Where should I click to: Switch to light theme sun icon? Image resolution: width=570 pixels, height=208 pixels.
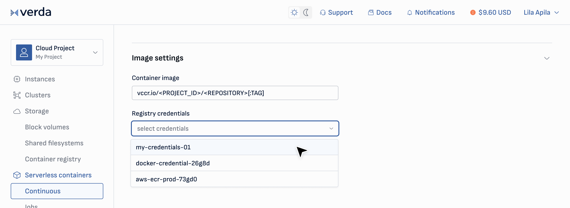[294, 12]
